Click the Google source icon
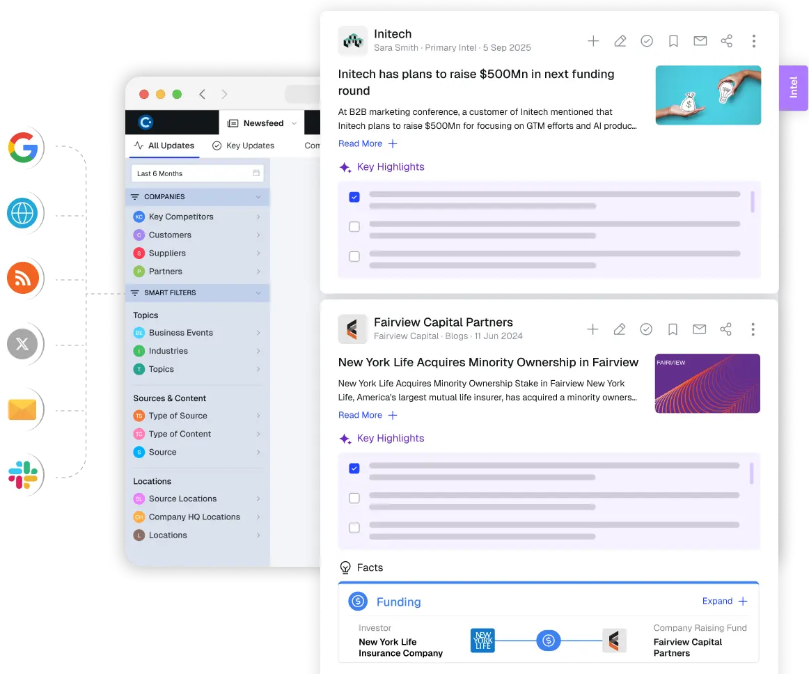Image resolution: width=809 pixels, height=674 pixels. [x=23, y=148]
